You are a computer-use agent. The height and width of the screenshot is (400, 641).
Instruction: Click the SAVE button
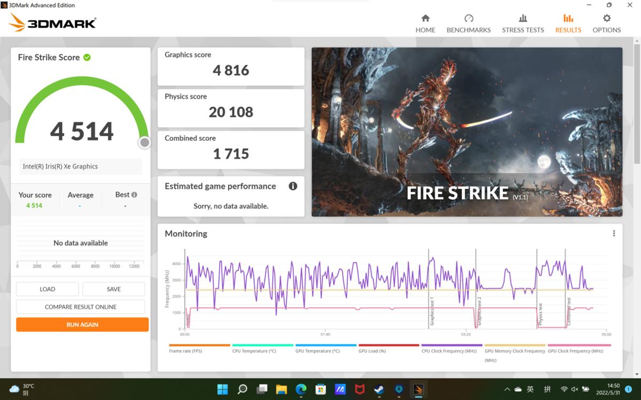[x=113, y=289]
